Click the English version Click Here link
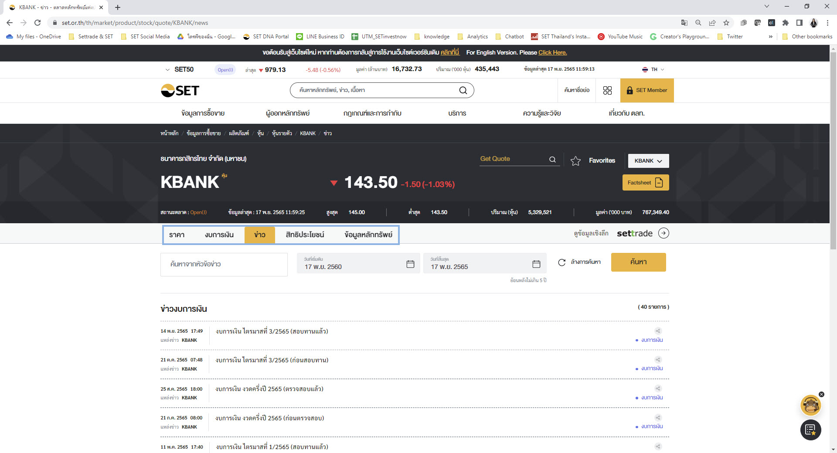 pos(552,53)
